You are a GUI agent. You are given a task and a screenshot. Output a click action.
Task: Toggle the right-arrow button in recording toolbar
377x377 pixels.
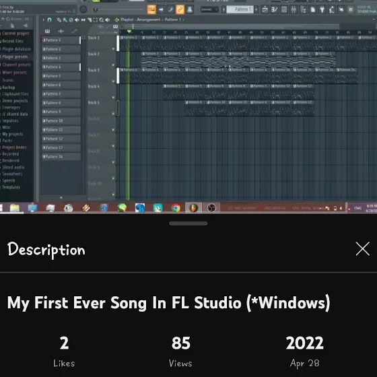161,9
